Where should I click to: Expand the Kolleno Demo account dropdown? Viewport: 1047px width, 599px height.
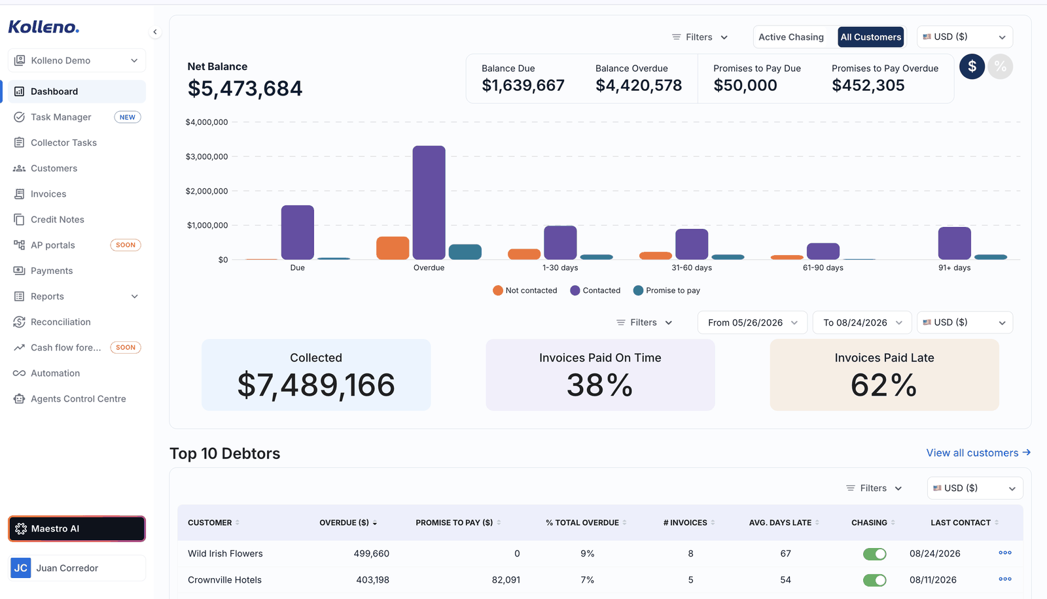pyautogui.click(x=77, y=60)
